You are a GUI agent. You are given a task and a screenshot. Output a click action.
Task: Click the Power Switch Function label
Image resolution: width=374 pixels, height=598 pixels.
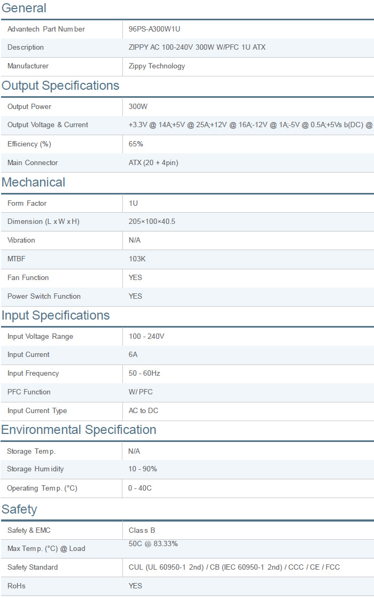44,297
